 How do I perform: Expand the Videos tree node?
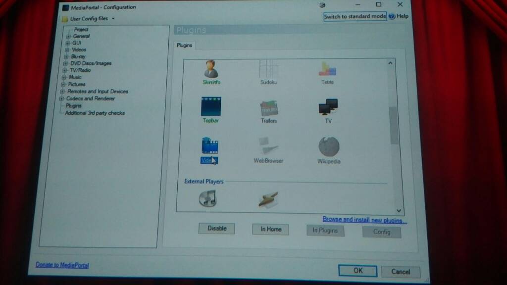point(67,50)
